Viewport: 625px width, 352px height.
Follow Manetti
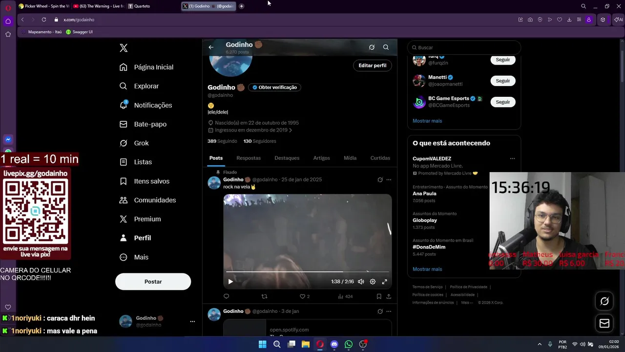point(502,81)
